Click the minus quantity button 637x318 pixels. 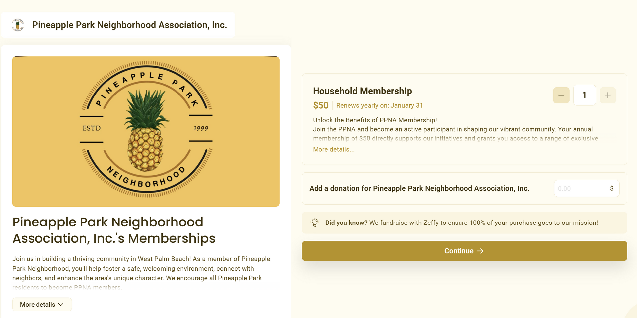tap(561, 95)
